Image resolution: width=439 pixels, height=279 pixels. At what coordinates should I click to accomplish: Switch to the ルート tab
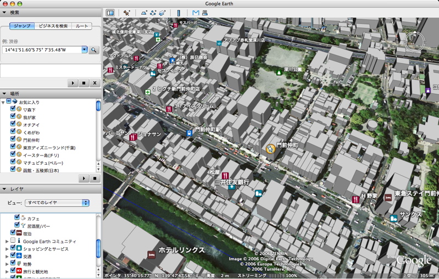click(82, 26)
